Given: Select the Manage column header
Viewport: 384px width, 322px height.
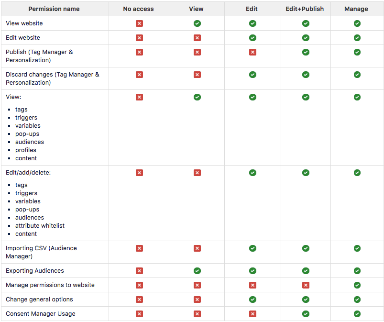Looking at the screenshot, I should pos(356,9).
